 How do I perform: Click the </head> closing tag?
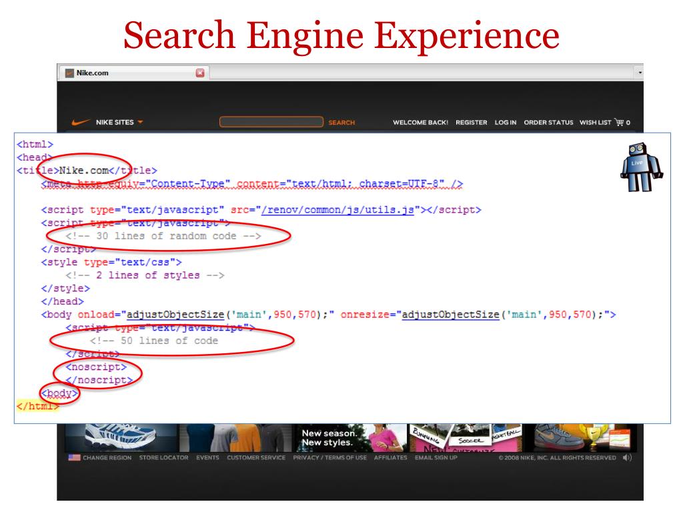coord(62,301)
